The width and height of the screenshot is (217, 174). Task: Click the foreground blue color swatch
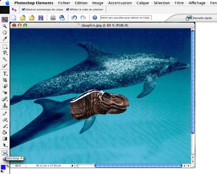[3, 167]
